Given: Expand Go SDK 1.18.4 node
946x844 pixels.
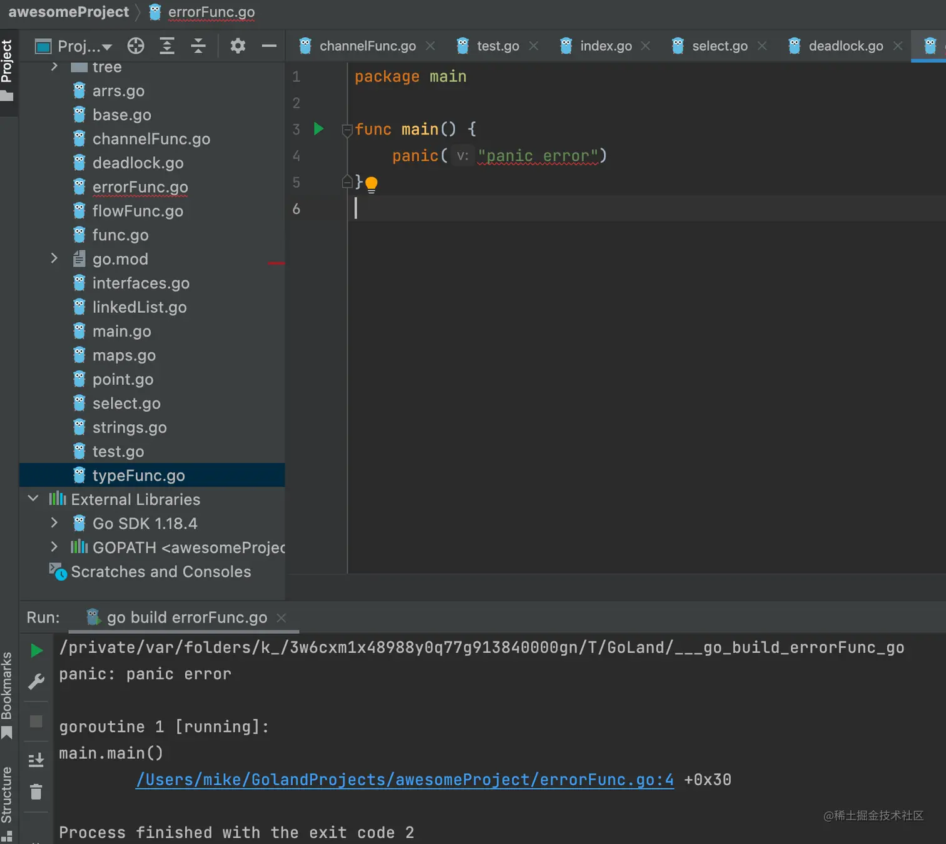Looking at the screenshot, I should pos(54,522).
